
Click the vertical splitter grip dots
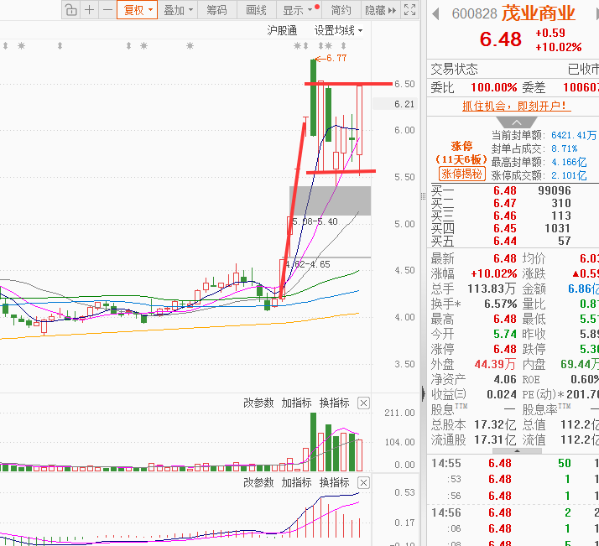point(424,196)
